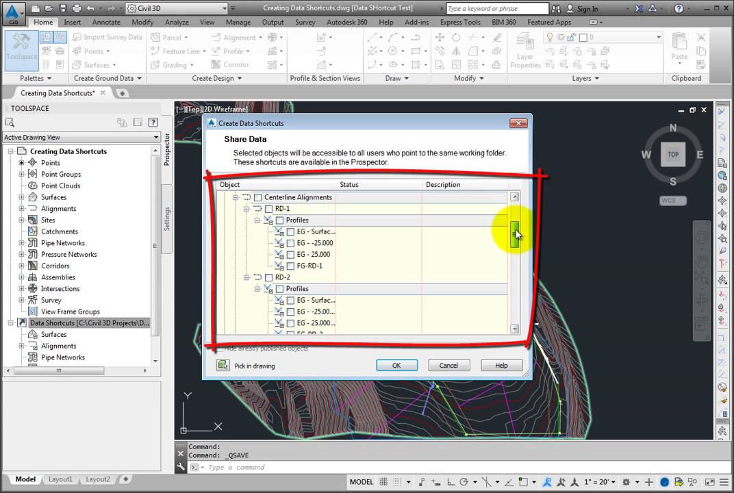
Task: Click the Import Survey Data tool
Action: pyautogui.click(x=107, y=37)
